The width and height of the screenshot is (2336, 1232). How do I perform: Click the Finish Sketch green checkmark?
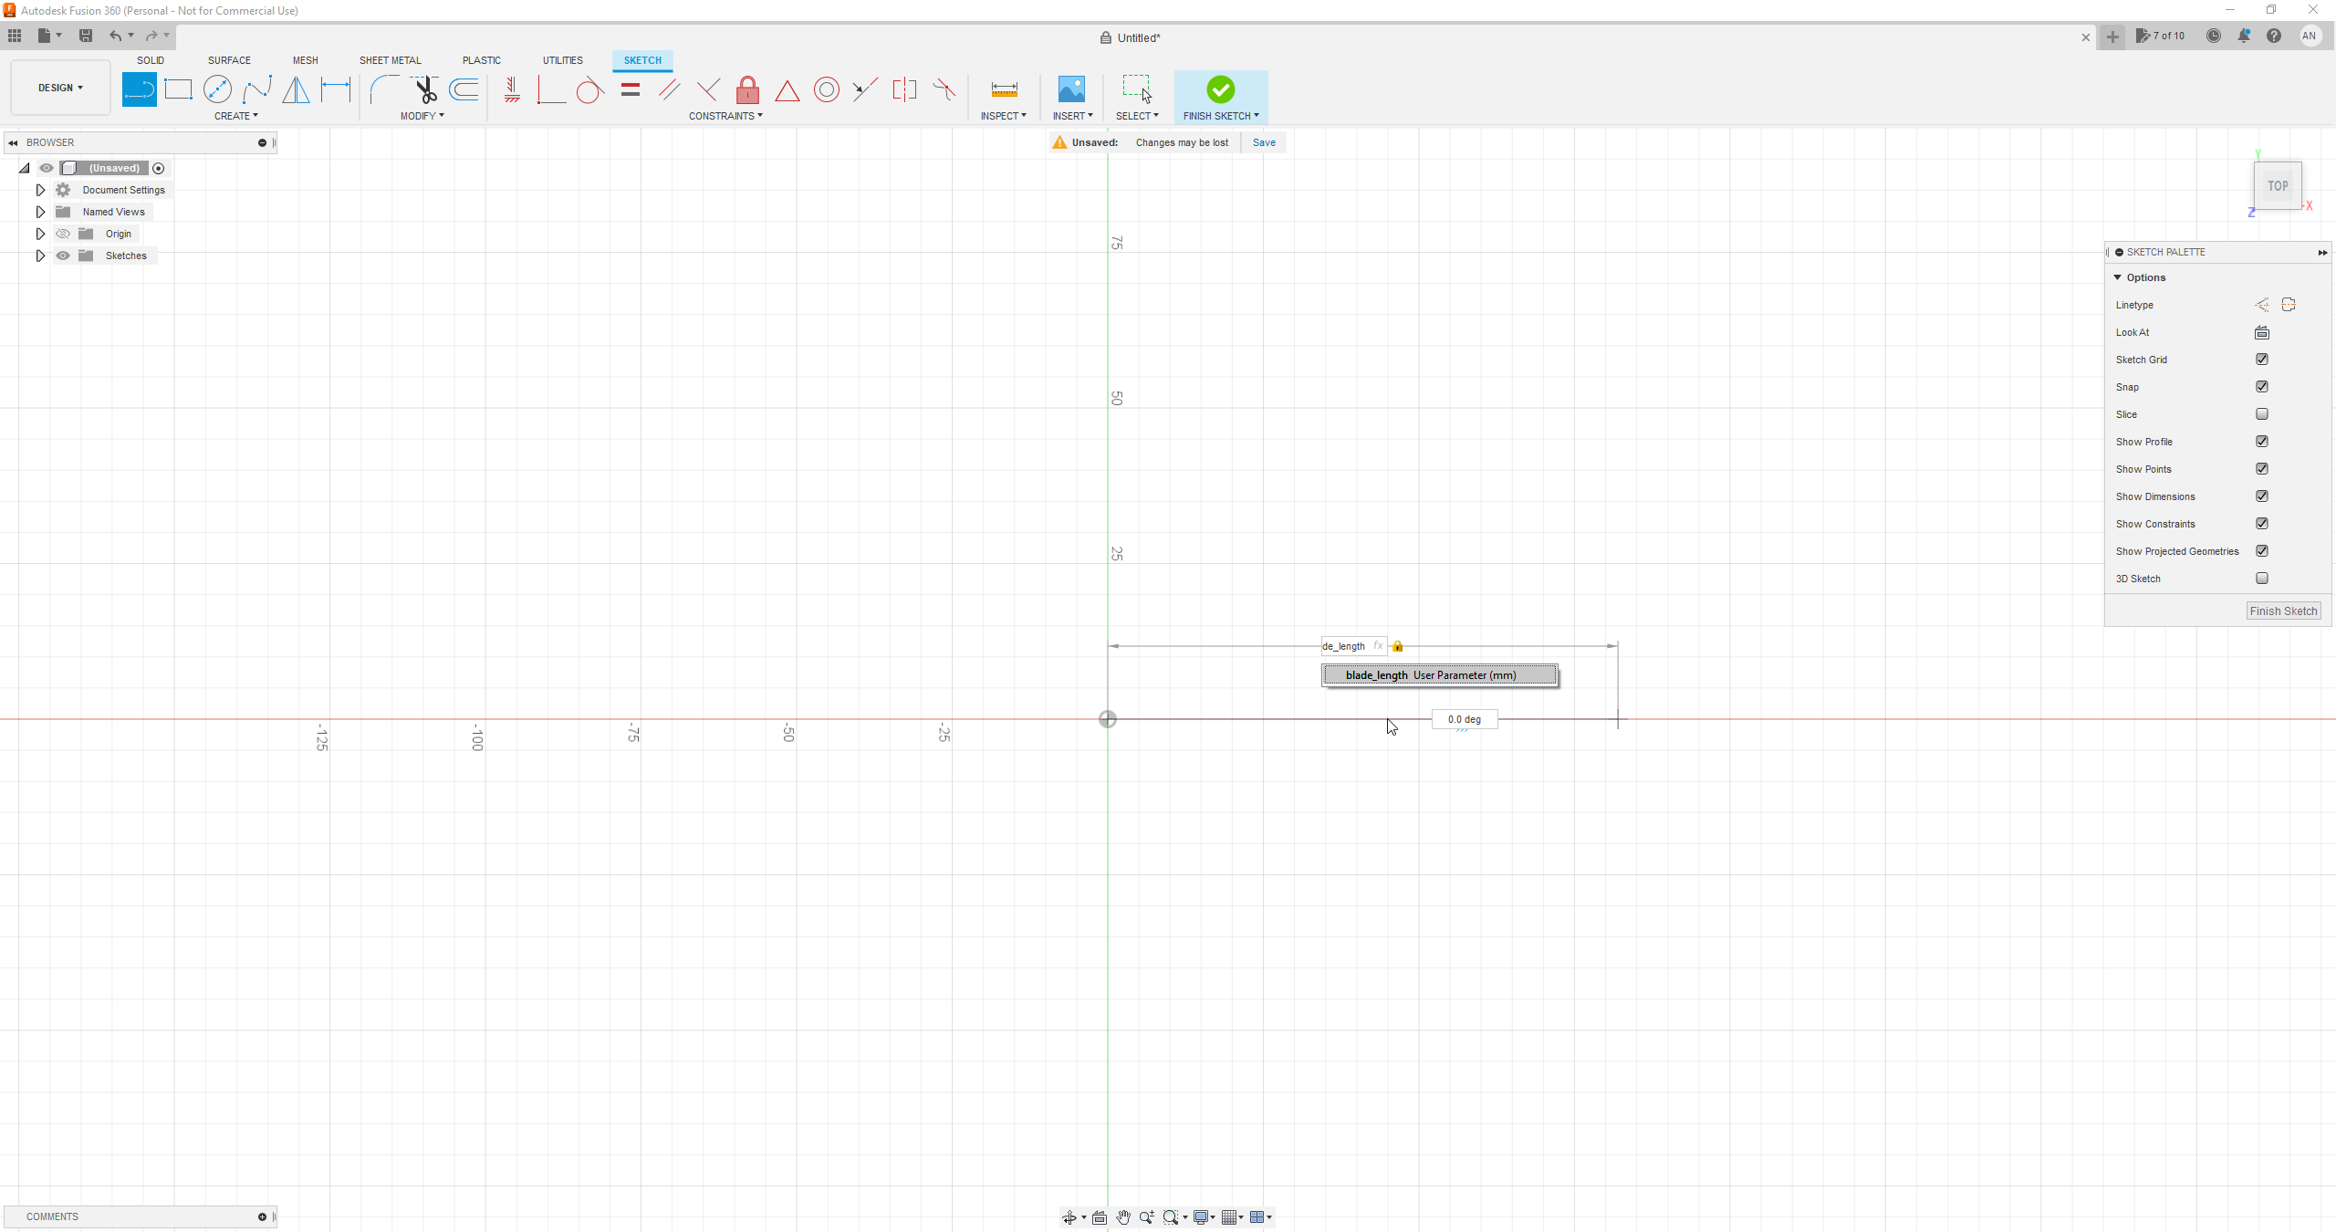point(1221,89)
